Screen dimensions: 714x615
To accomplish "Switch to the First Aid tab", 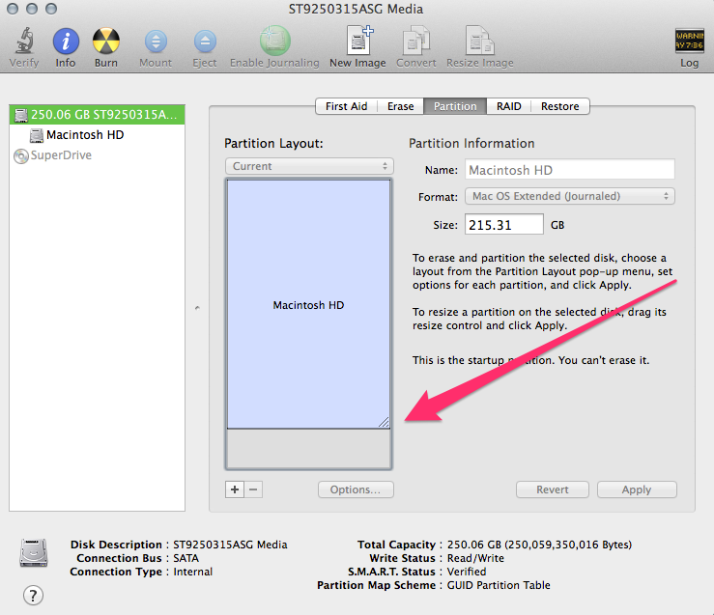I will pyautogui.click(x=346, y=106).
